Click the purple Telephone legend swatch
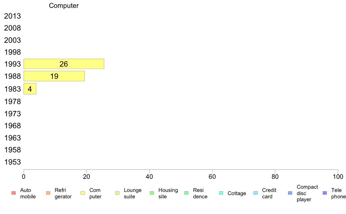346x214 pixels. point(325,193)
